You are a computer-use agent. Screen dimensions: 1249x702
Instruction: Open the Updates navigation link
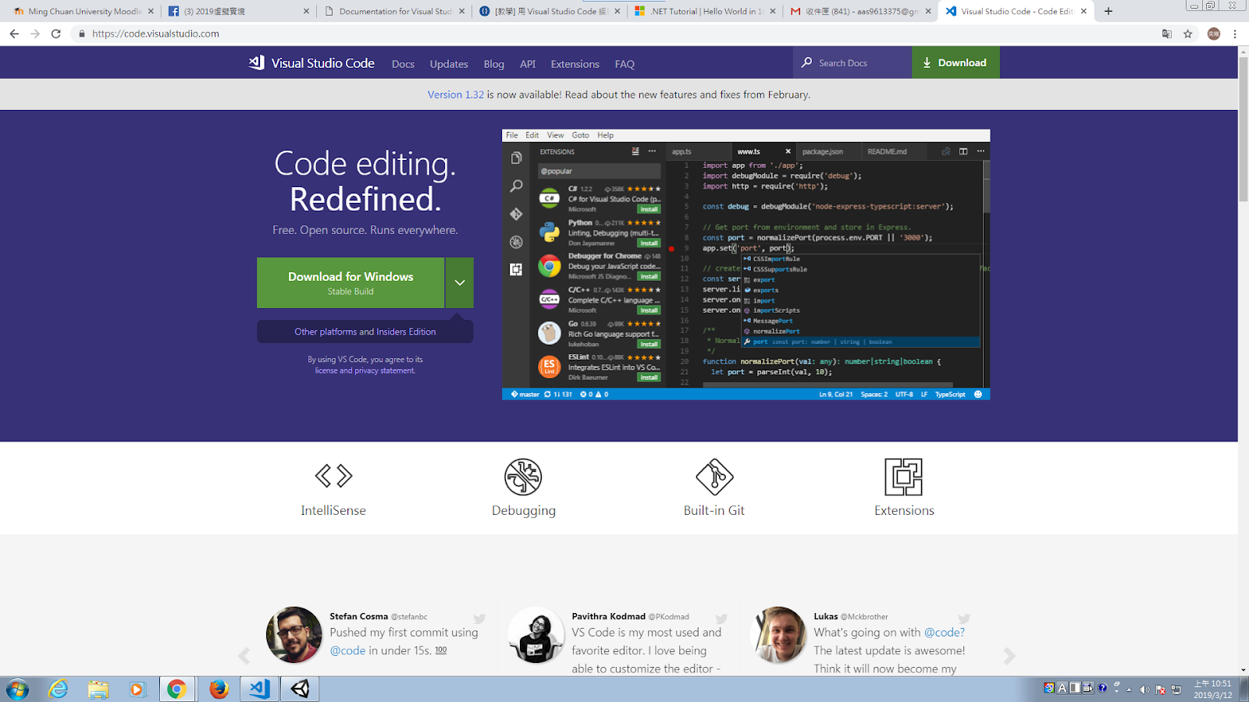click(x=449, y=64)
